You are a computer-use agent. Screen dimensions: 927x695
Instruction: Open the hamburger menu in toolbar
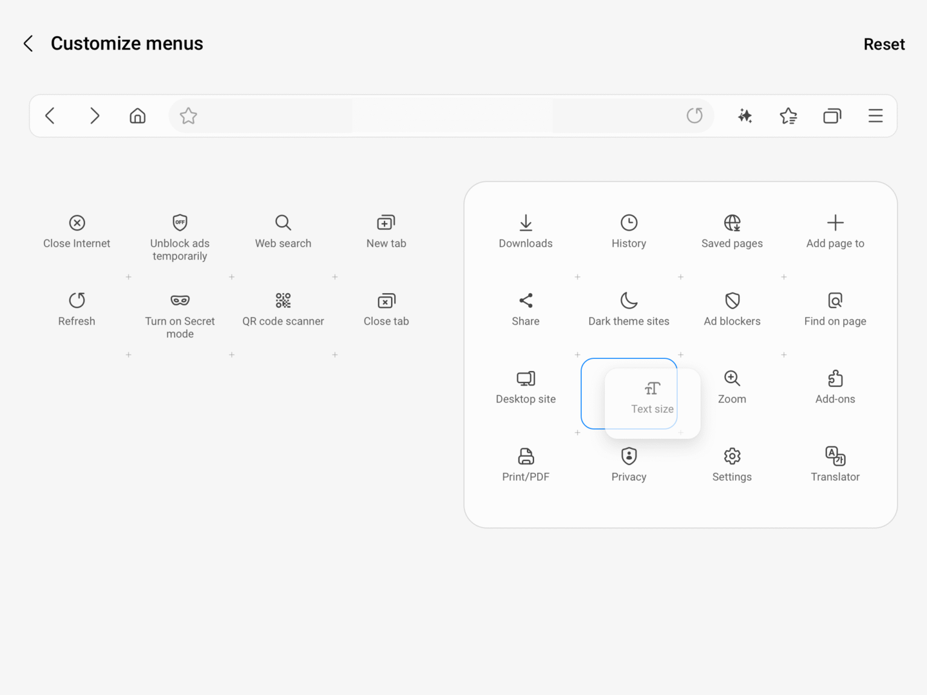[x=875, y=115]
